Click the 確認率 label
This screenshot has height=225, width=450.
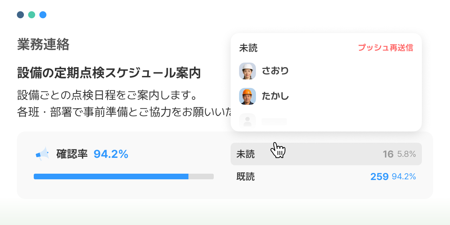click(x=72, y=154)
